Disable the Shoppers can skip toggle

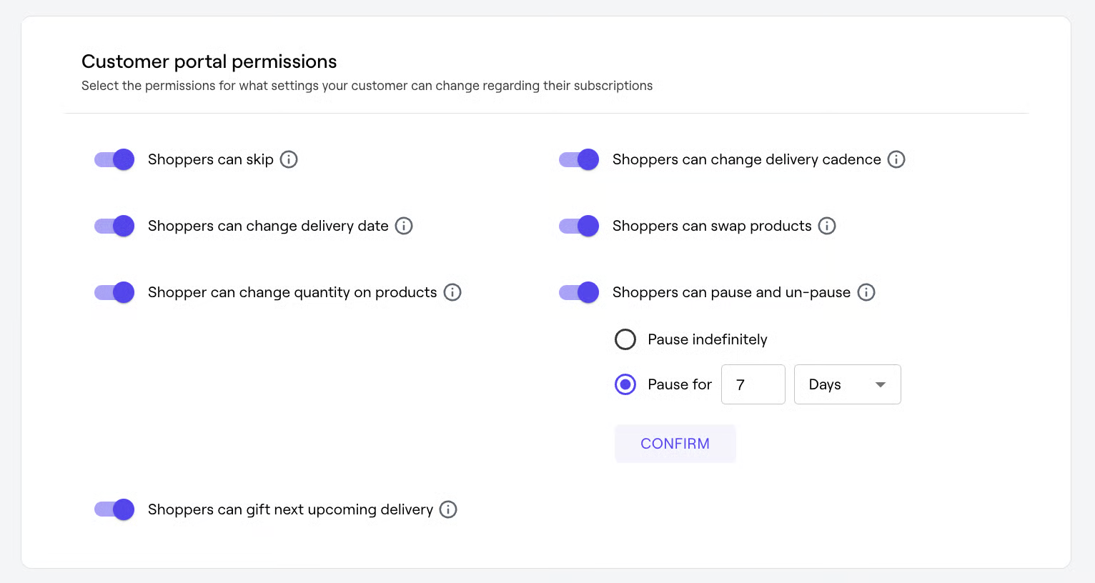(x=114, y=159)
